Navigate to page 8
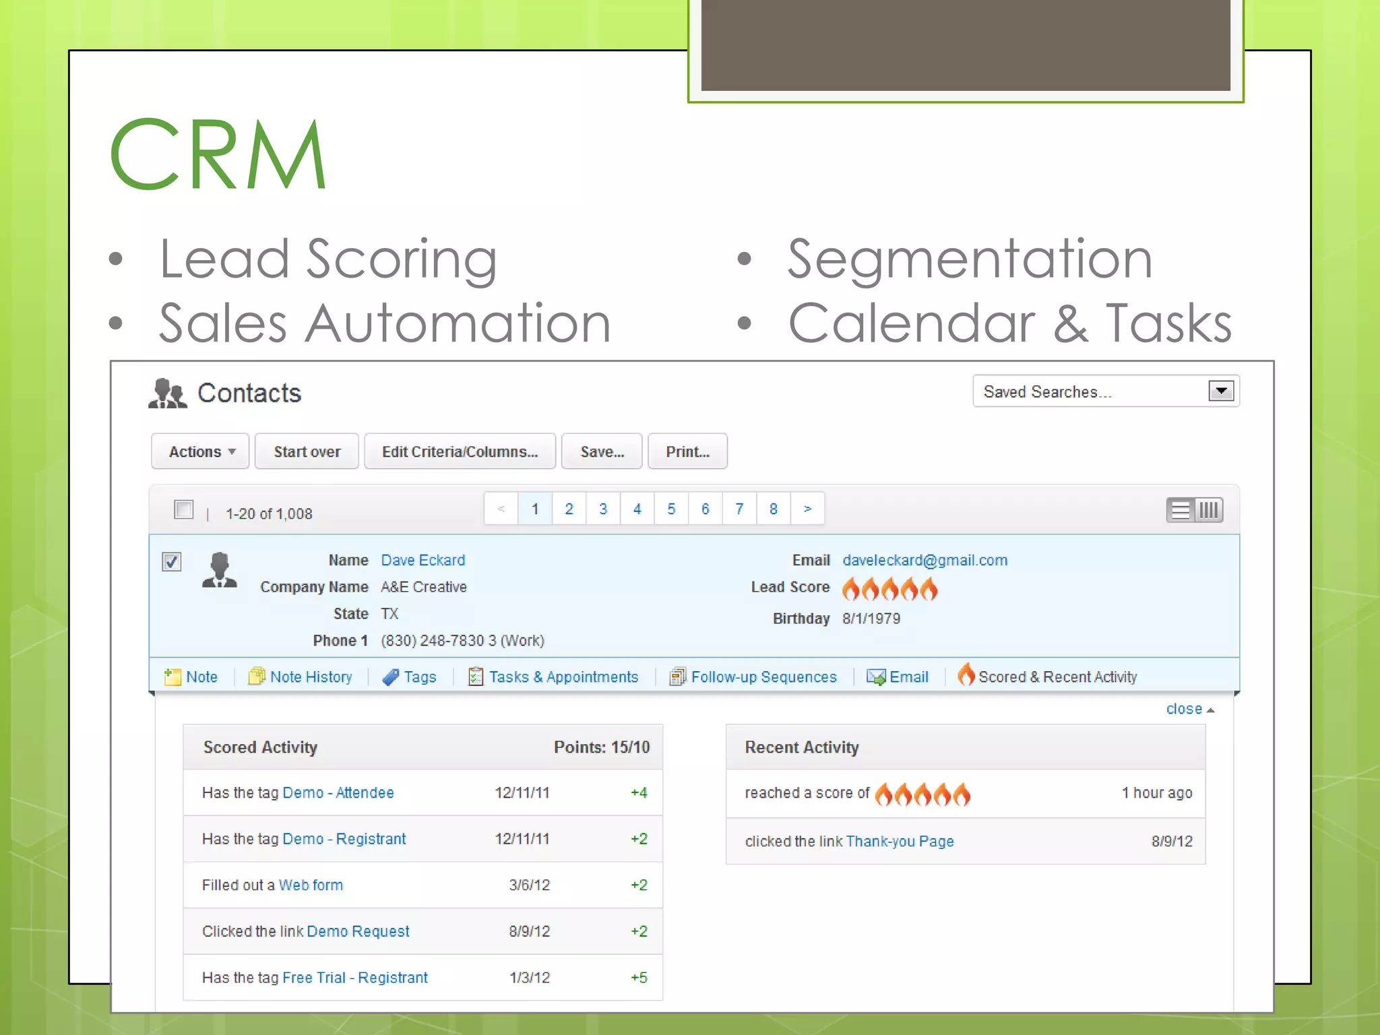This screenshot has width=1380, height=1035. 774,509
